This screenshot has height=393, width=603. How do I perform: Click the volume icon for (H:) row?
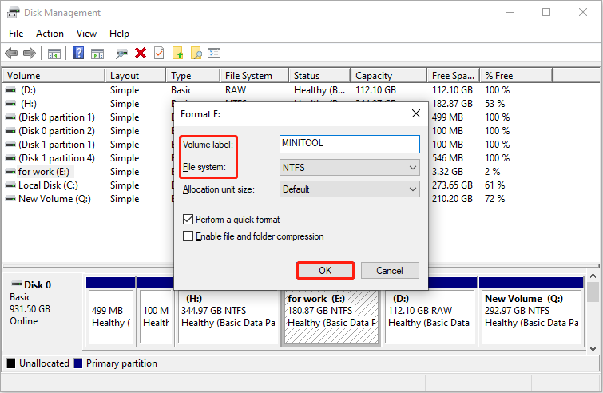coord(10,104)
